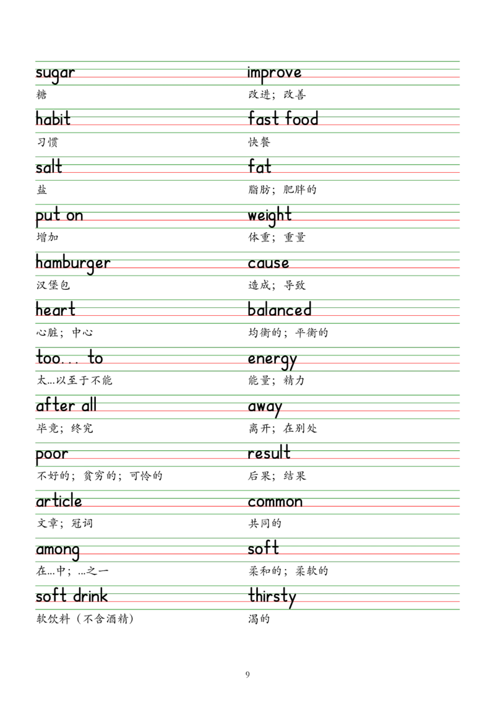Click the word 'sugar'

coord(54,74)
